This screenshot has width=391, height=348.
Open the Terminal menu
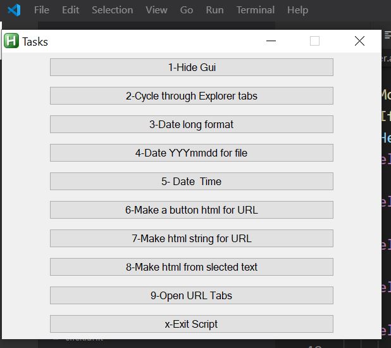pos(255,10)
